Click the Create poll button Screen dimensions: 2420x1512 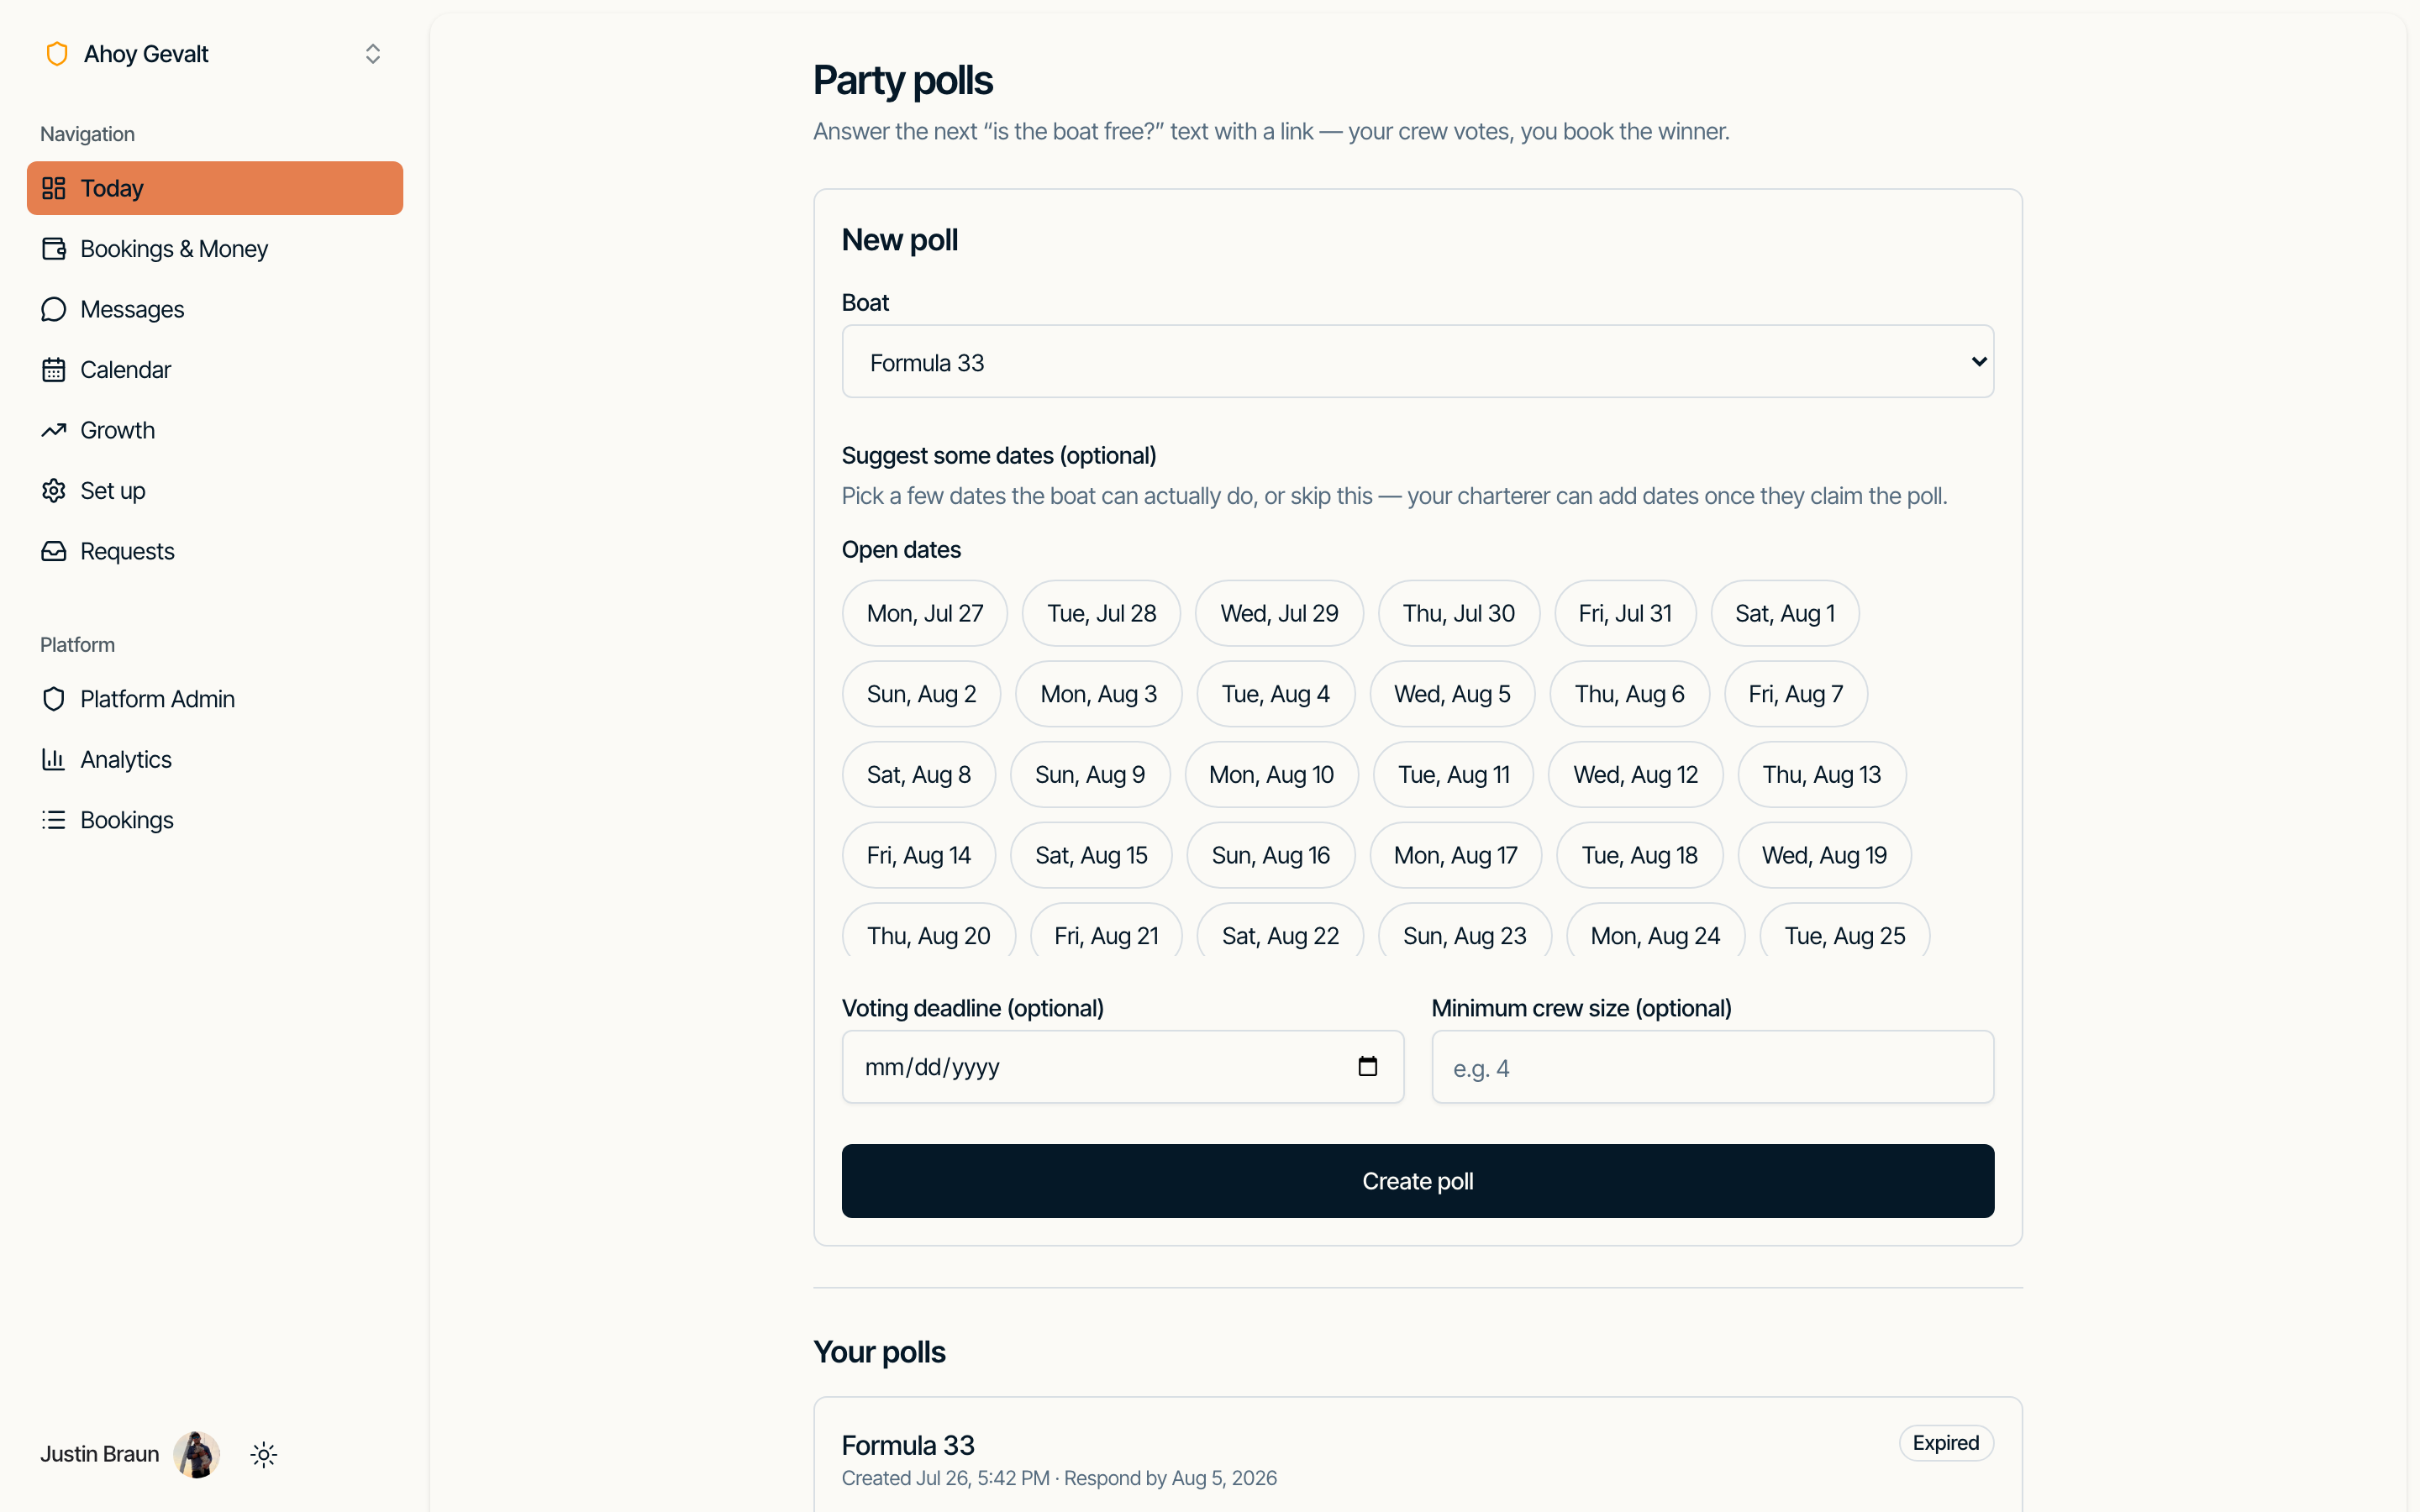click(1418, 1181)
